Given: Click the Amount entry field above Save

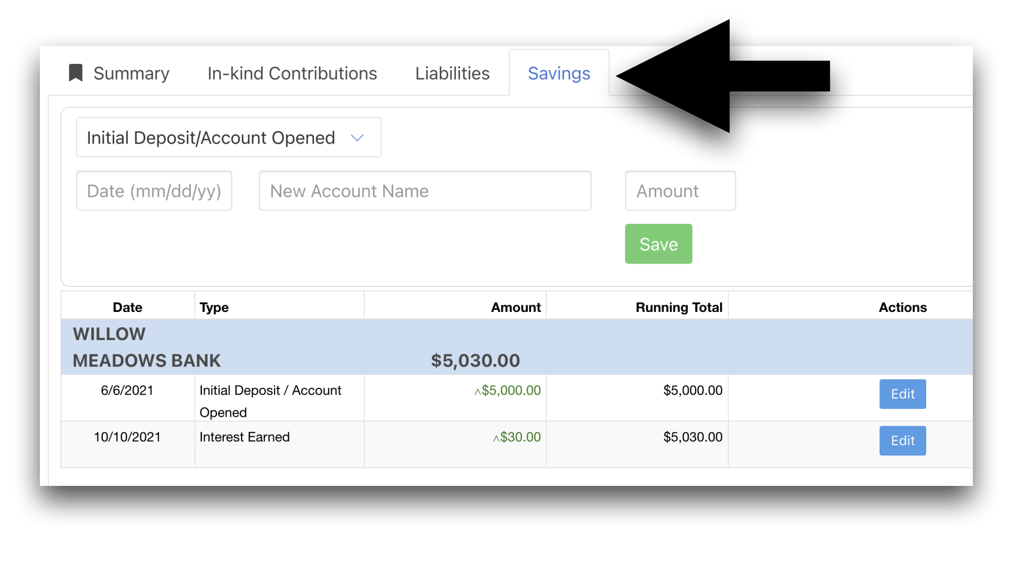Looking at the screenshot, I should coord(680,191).
